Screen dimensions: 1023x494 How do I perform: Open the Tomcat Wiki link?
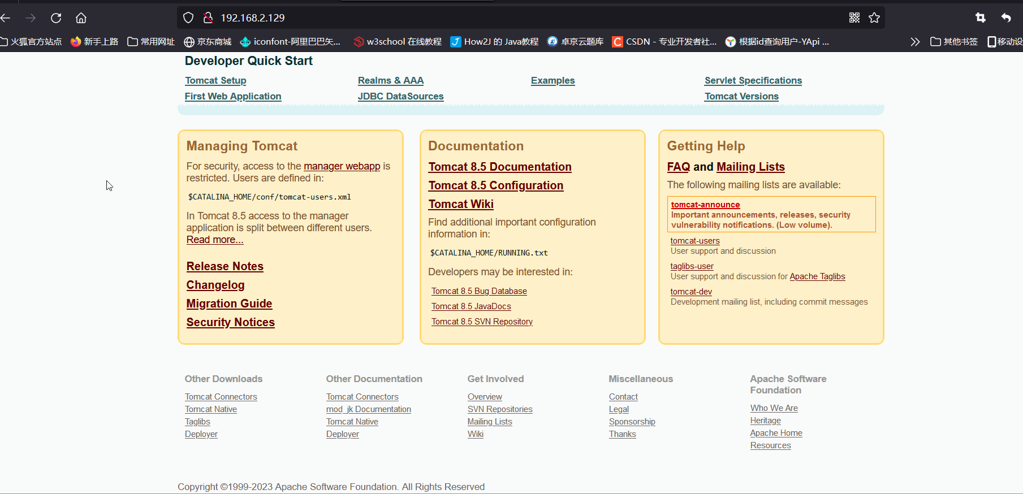[461, 204]
